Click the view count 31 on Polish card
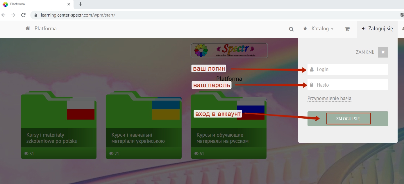Screen dimensions: 404x184 tap(29, 153)
